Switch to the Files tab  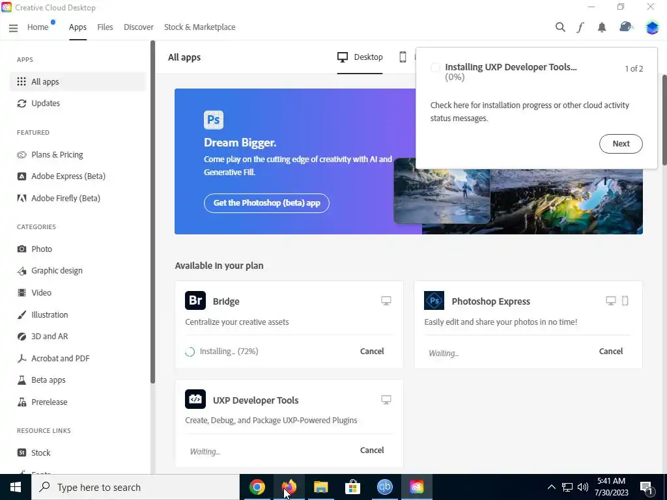tap(105, 27)
